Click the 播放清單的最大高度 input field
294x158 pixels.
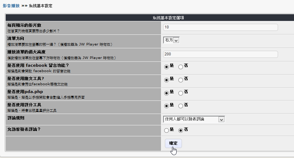coord(220,54)
